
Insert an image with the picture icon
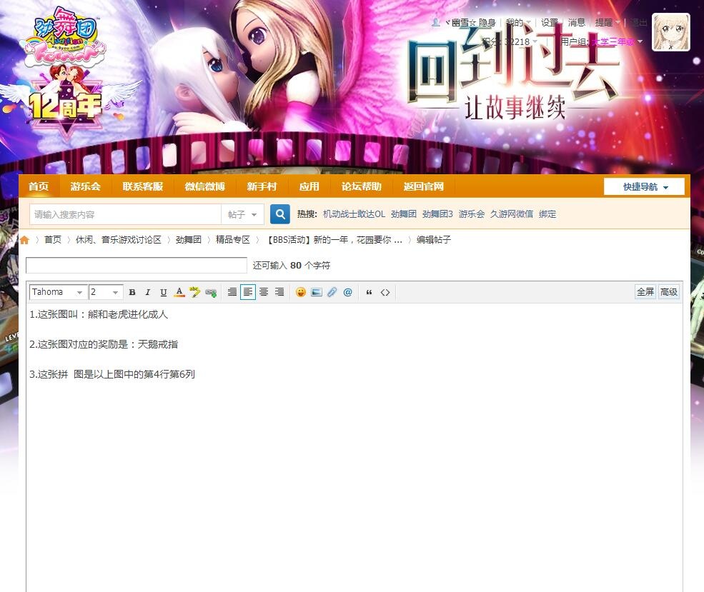click(317, 292)
